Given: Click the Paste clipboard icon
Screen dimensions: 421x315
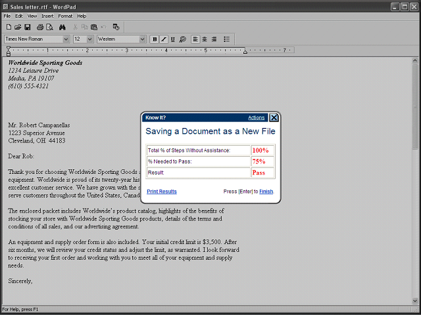Looking at the screenshot, I should tap(94, 27).
